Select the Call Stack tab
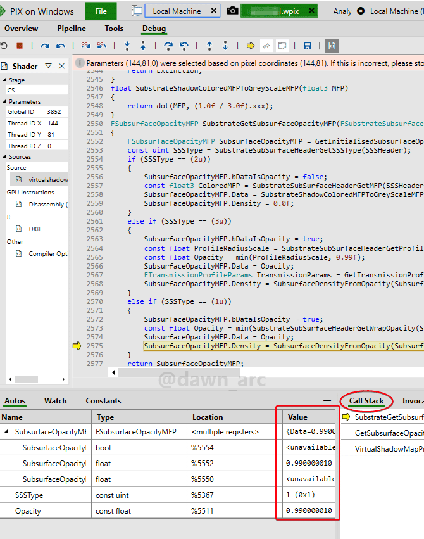This screenshot has width=424, height=539. click(366, 401)
